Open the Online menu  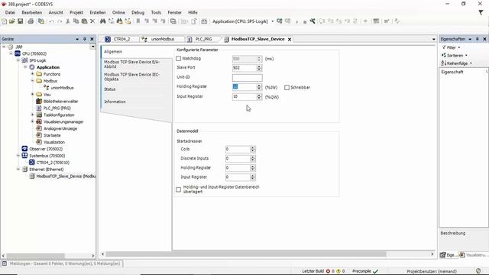tap(118, 12)
